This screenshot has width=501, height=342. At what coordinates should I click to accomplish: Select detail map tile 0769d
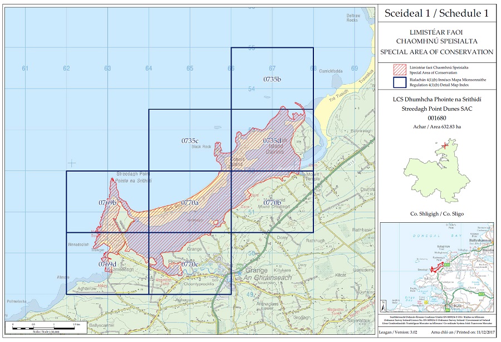click(107, 263)
